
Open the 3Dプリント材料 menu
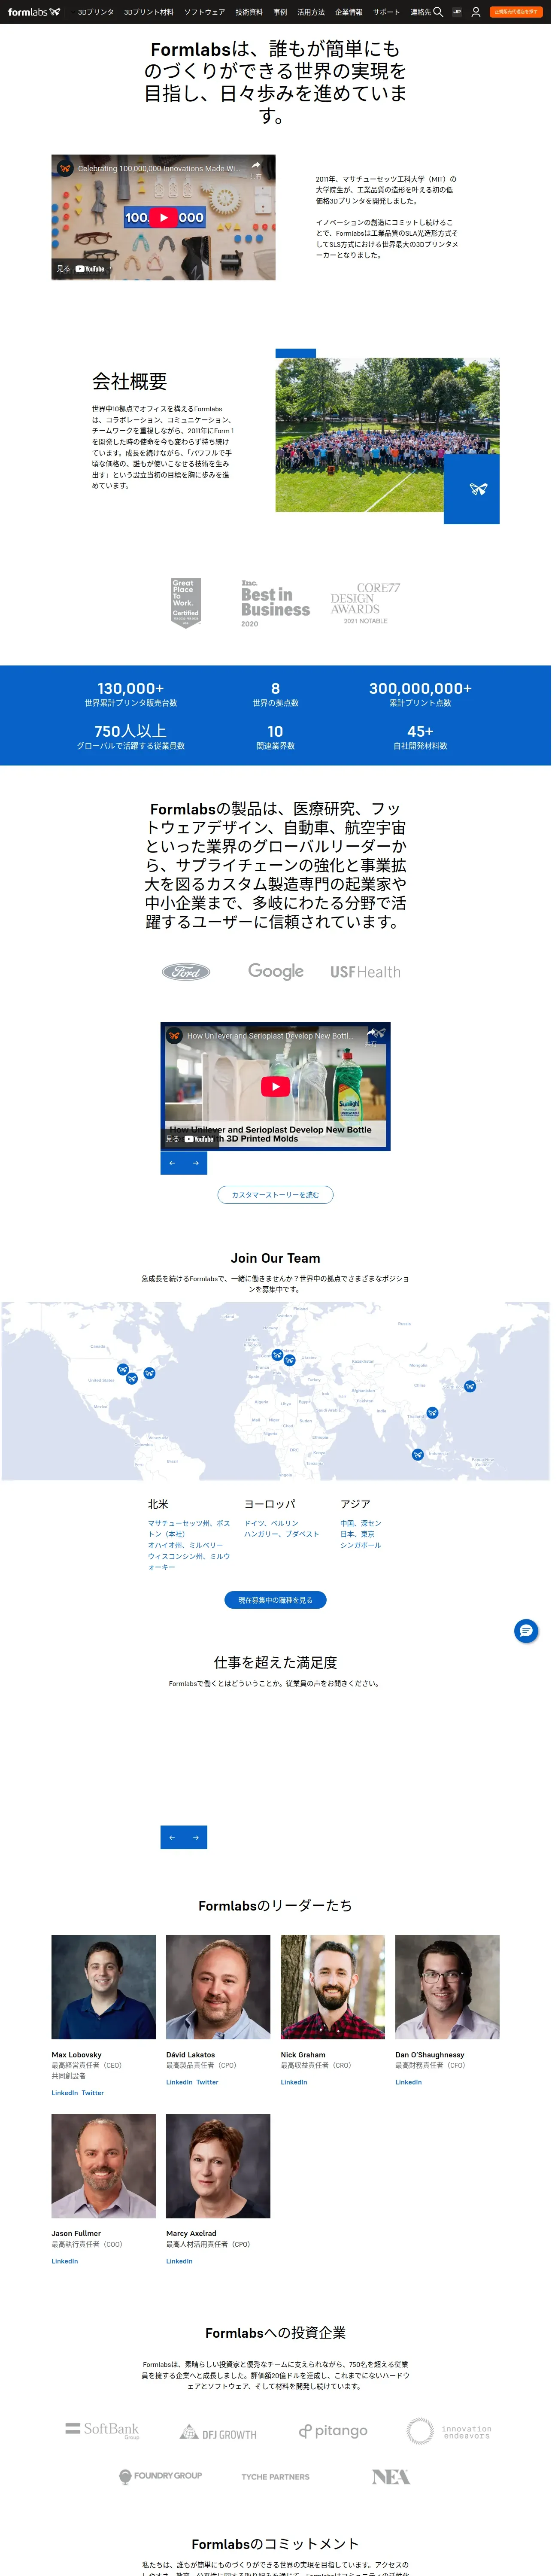[x=149, y=12]
